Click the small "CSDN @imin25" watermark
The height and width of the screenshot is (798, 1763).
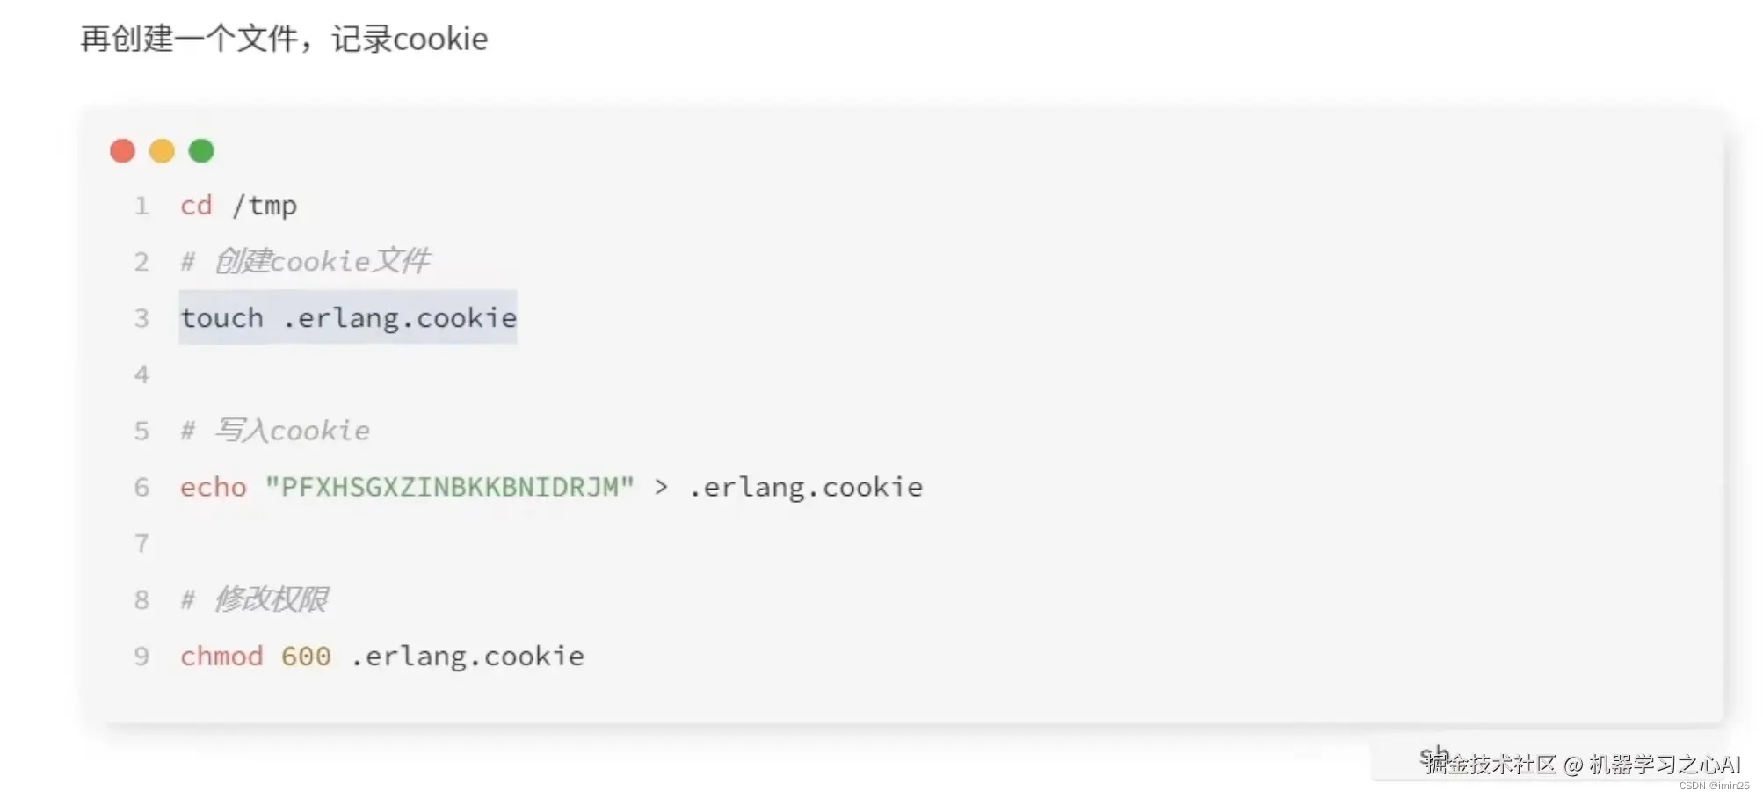pos(1714,786)
